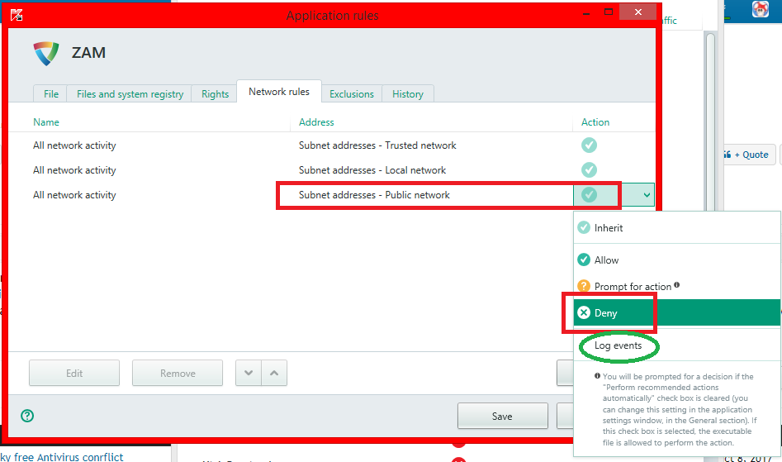Screen dimensions: 782x462
Task: Click the Kaspersky logo in the title bar
Action: (x=17, y=15)
